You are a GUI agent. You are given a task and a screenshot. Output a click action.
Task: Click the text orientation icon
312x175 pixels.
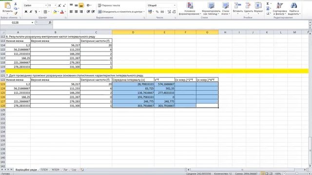(x=89, y=5)
